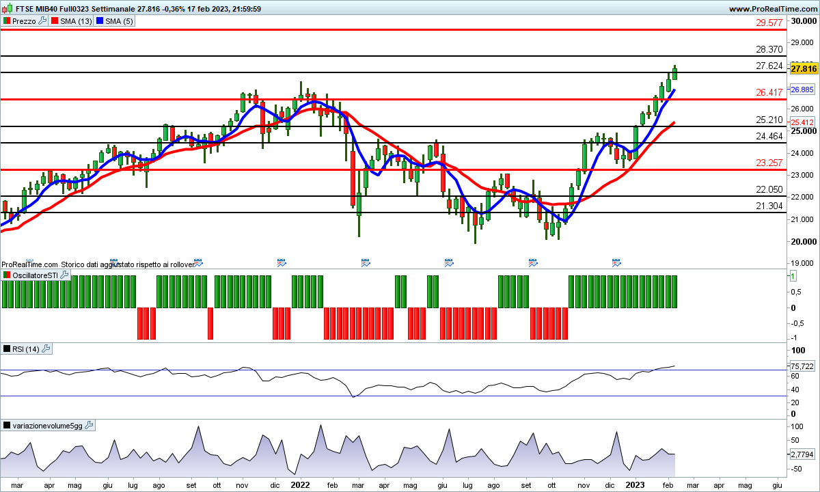Select the RSI (14) panel label
This screenshot has height=492, width=820.
[27, 348]
